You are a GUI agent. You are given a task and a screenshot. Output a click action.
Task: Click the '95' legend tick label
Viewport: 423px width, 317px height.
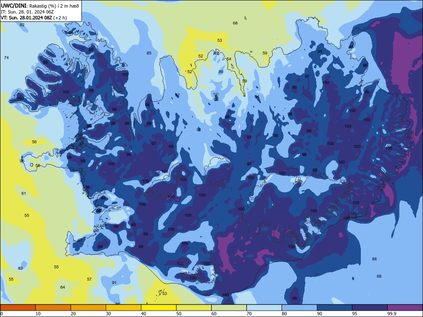354,314
